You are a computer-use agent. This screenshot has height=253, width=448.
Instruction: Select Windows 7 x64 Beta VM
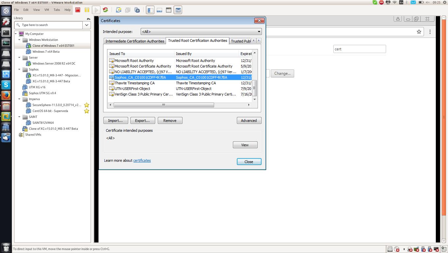click(46, 52)
